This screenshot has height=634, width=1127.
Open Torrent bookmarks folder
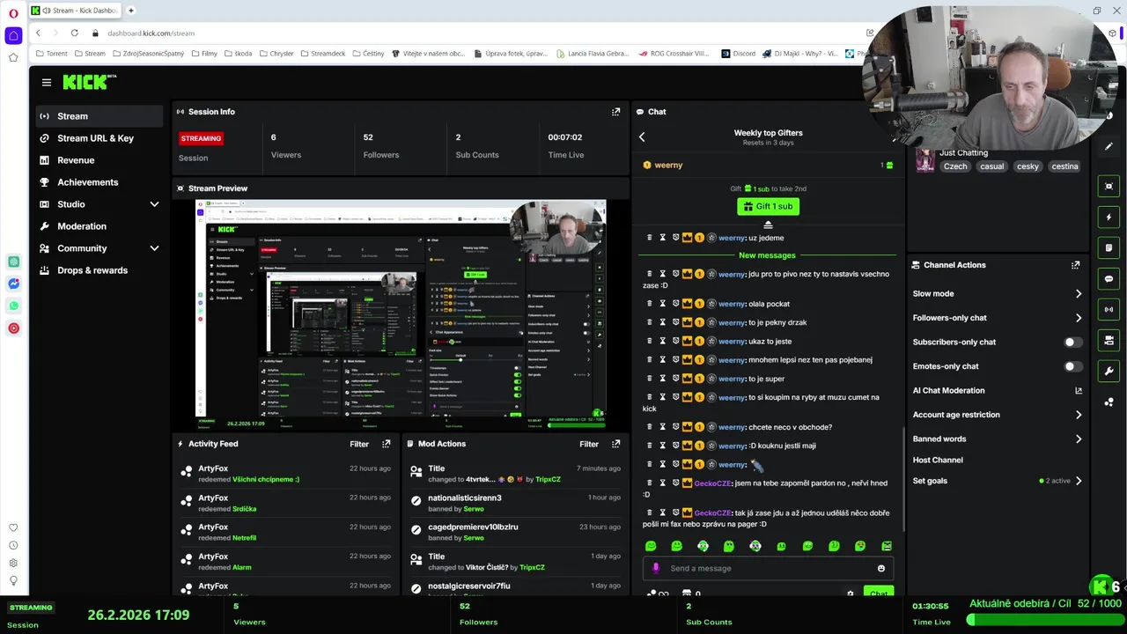click(51, 53)
